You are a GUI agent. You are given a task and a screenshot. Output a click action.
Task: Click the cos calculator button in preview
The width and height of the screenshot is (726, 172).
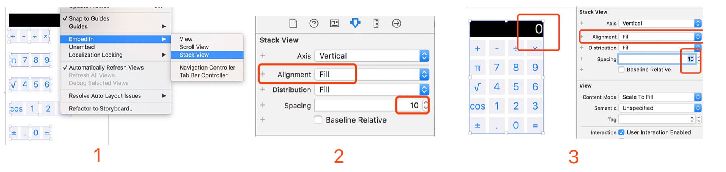pyautogui.click(x=478, y=106)
